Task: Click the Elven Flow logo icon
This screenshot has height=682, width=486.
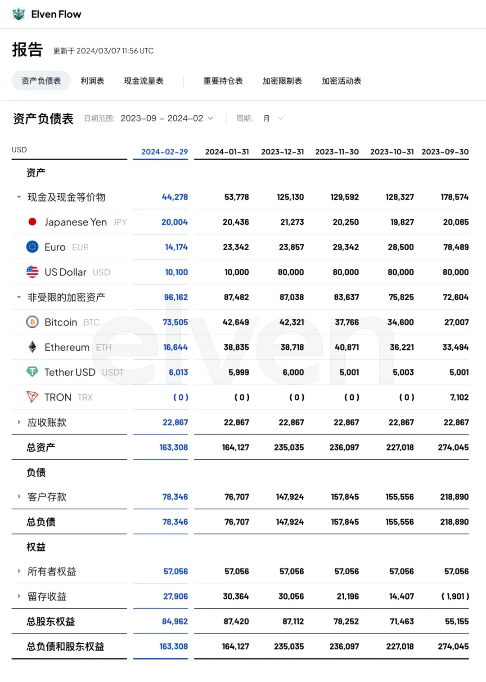Action: click(x=18, y=14)
